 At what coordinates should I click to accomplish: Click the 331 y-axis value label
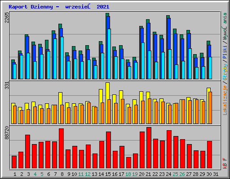click(x=7, y=85)
